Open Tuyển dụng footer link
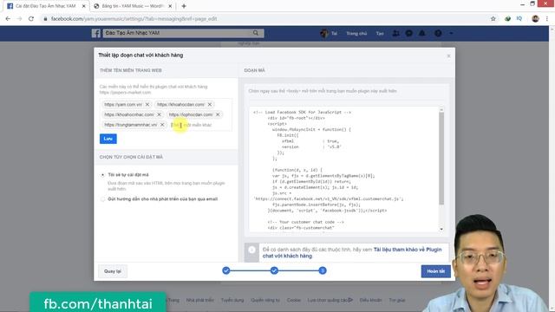The width and height of the screenshot is (555, 312). 232,300
